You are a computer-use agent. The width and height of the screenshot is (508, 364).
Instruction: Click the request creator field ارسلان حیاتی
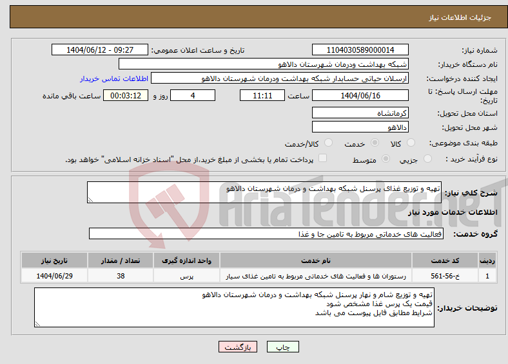[280, 78]
